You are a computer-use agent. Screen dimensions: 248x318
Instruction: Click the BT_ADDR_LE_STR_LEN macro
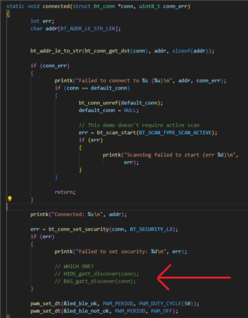click(x=88, y=29)
